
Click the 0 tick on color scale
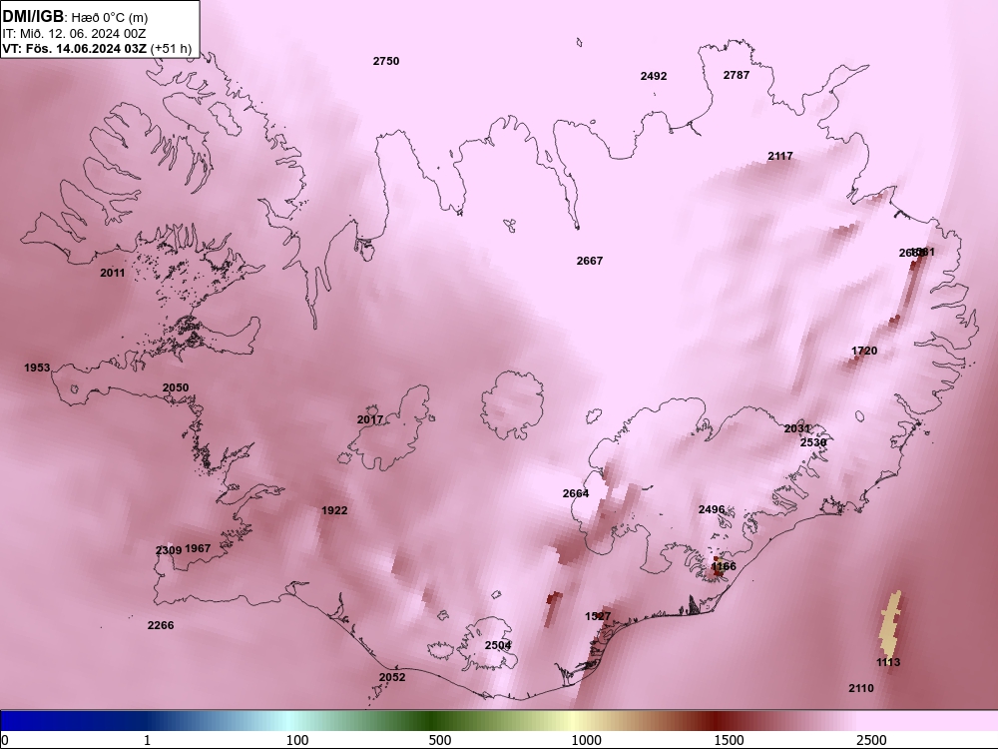point(5,740)
